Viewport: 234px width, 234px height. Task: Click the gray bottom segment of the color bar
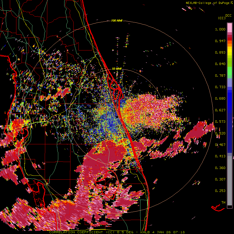click(x=230, y=181)
